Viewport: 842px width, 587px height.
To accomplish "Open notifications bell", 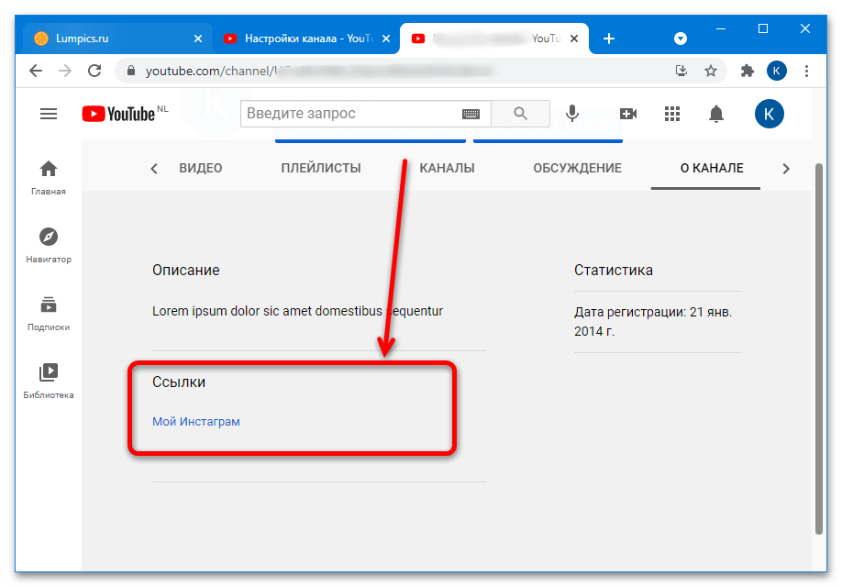I will pyautogui.click(x=716, y=114).
